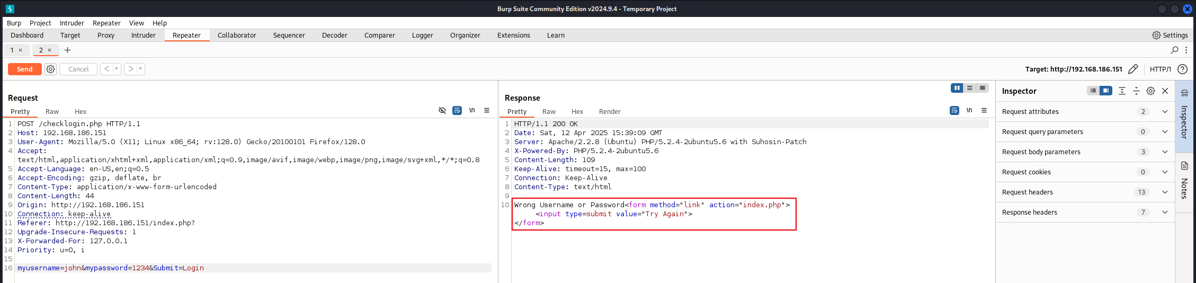Viewport: 1196px width, 283px height.
Task: Open HTTP/1 protocol selector
Action: click(1160, 69)
